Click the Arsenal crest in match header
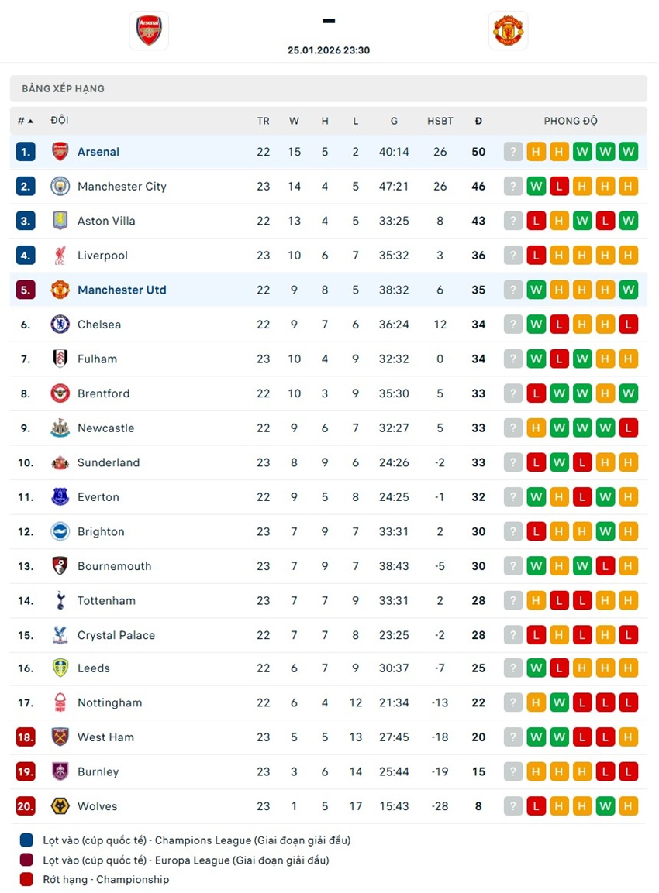 point(149,31)
